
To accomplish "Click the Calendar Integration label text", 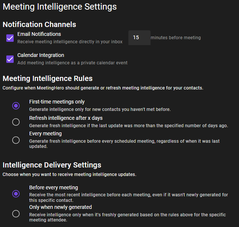I will tap(41, 55).
